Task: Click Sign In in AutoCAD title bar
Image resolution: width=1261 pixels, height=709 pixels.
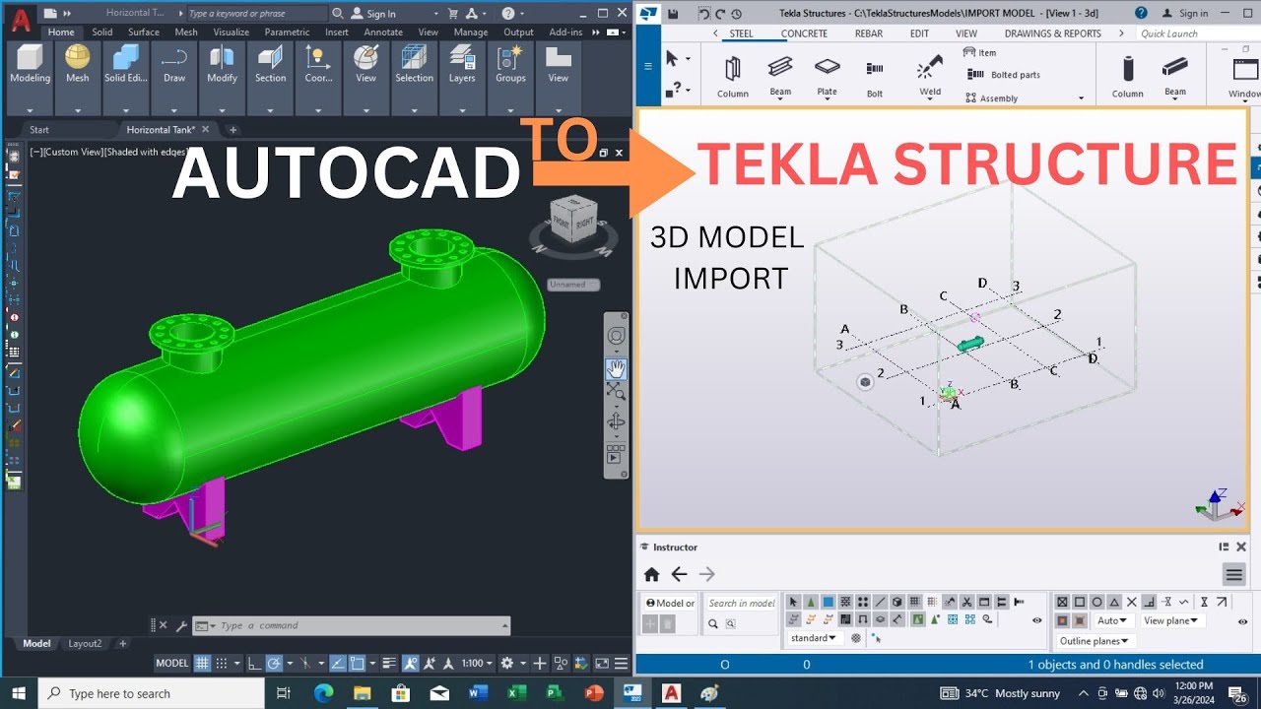Action: point(373,14)
